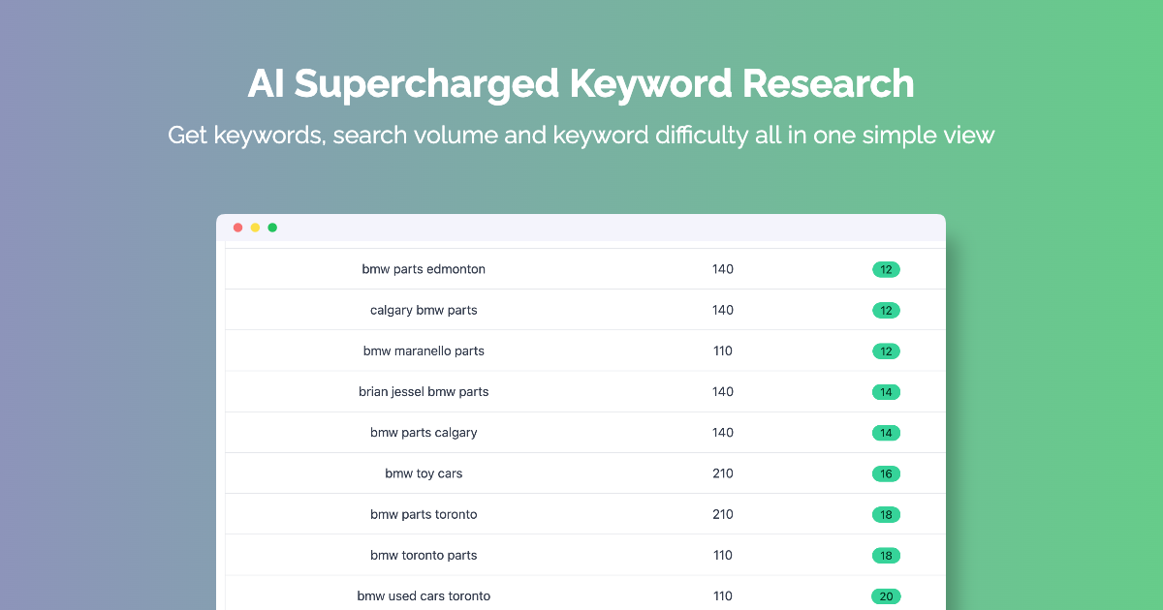Click the red close dot in mock window

237,228
